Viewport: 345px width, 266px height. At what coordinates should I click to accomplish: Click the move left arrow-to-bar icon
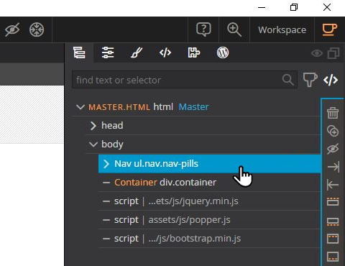(333, 185)
